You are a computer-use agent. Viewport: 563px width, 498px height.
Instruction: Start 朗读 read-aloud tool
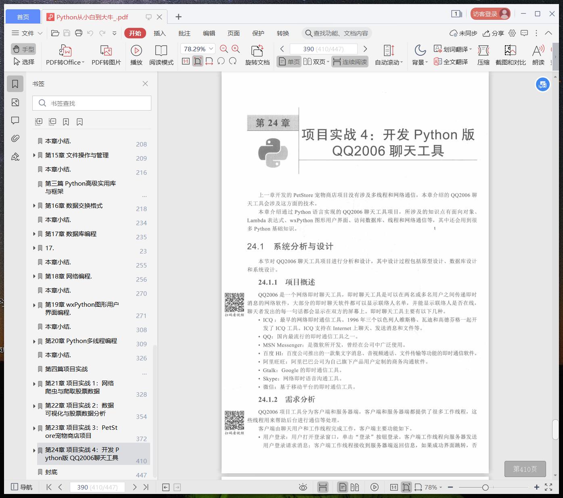(x=538, y=55)
